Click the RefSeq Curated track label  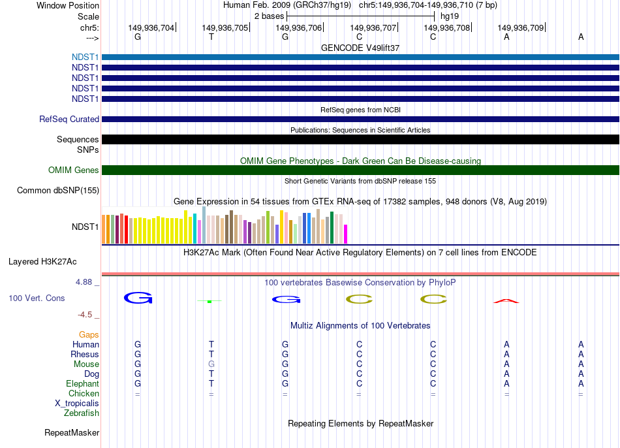pos(69,119)
